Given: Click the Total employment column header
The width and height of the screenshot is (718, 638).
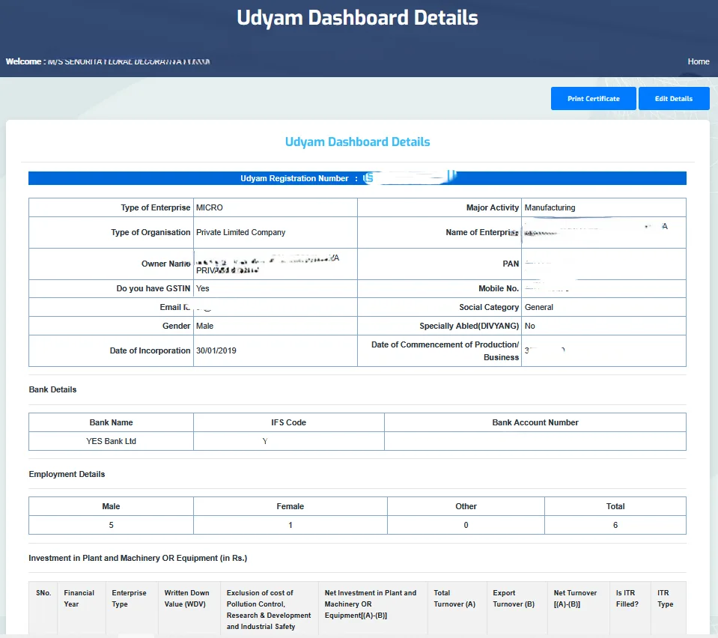Looking at the screenshot, I should tap(615, 506).
